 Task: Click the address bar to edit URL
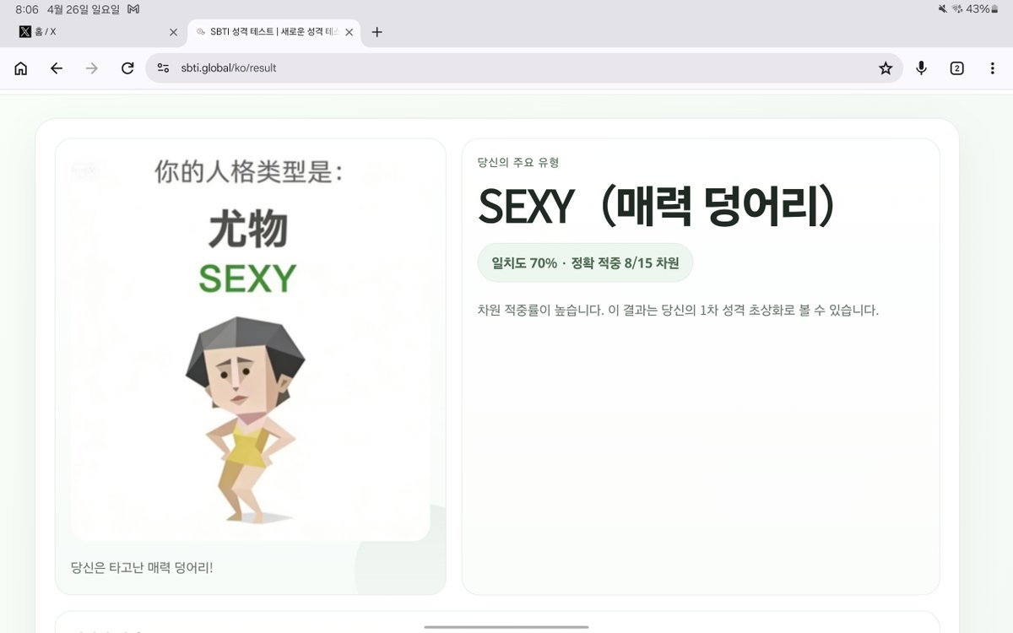coord(422,68)
